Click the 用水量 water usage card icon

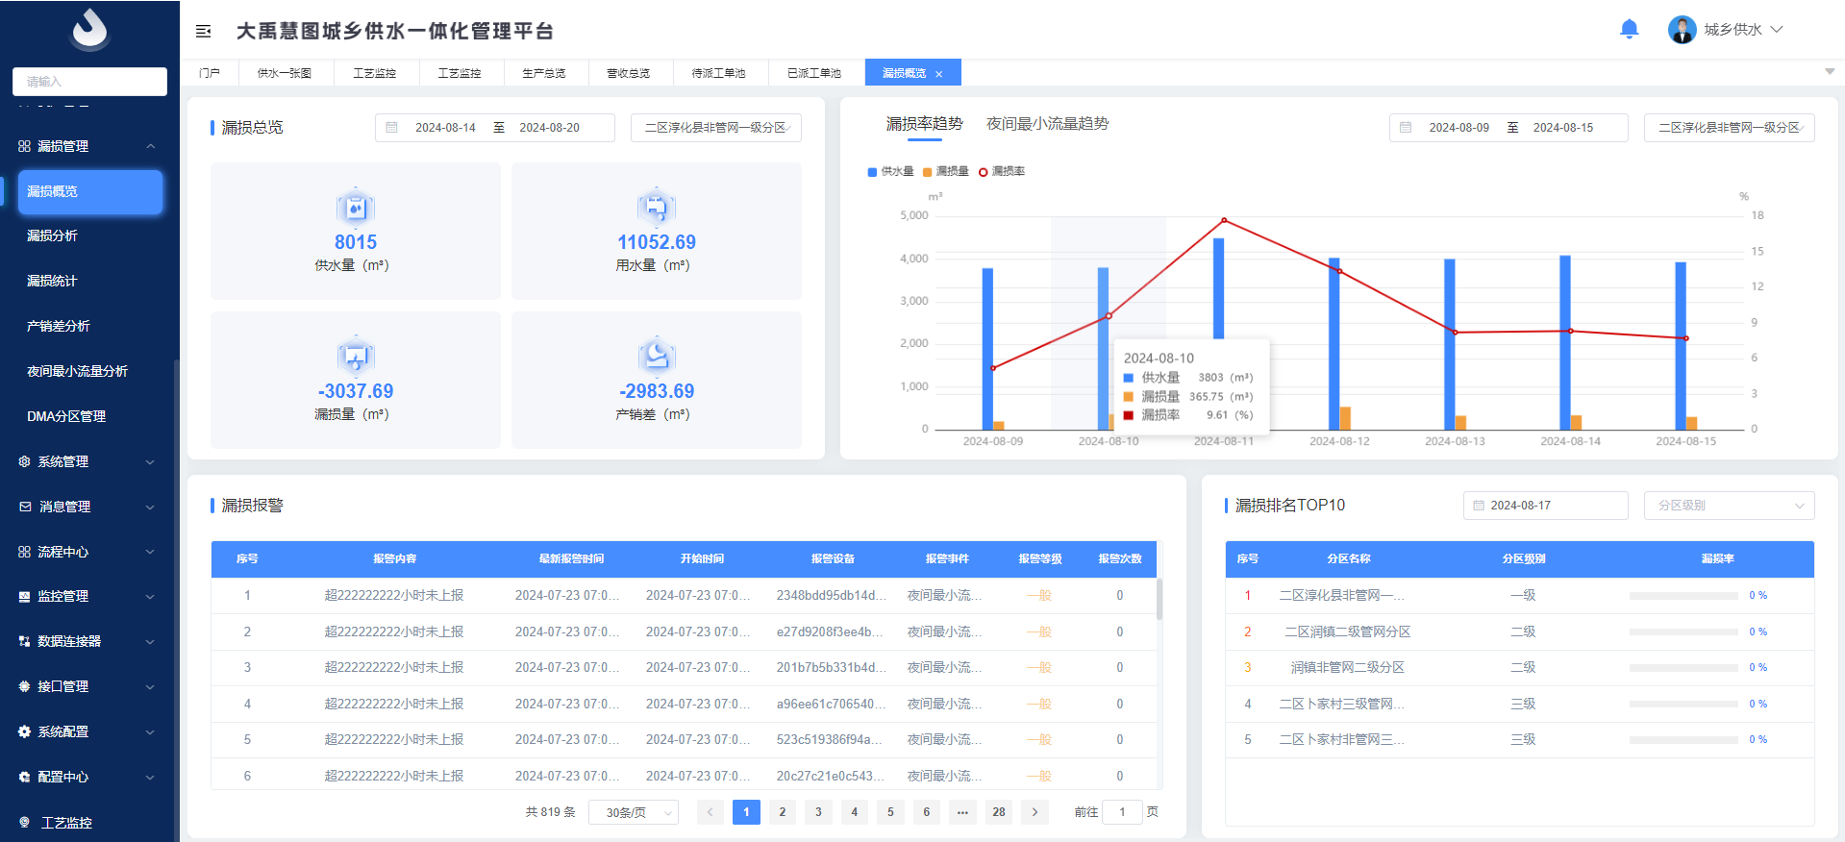(657, 207)
